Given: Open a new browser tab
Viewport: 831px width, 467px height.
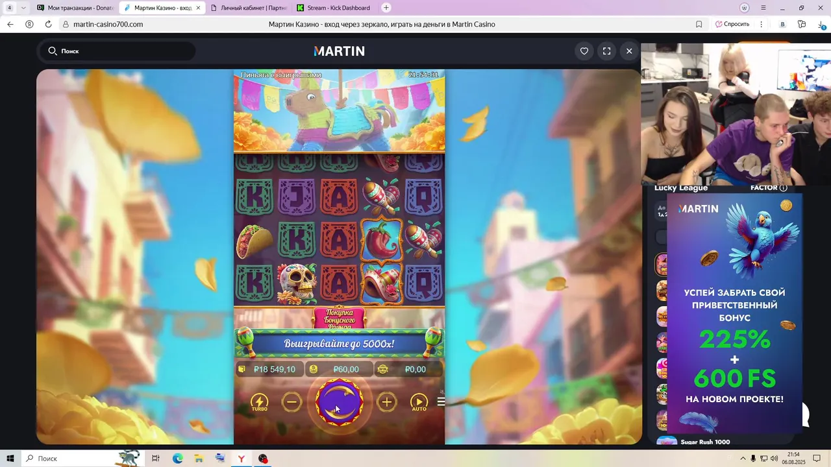Looking at the screenshot, I should (x=386, y=8).
